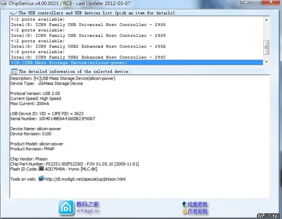Click the ChipGenius app icon in title bar
Image resolution: width=282 pixels, height=219 pixels.
pos(4,4)
